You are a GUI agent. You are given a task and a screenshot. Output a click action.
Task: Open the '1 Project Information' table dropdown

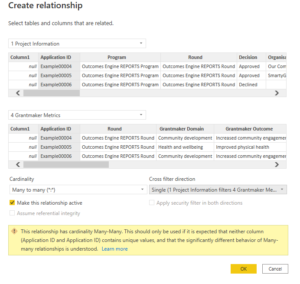(x=77, y=43)
